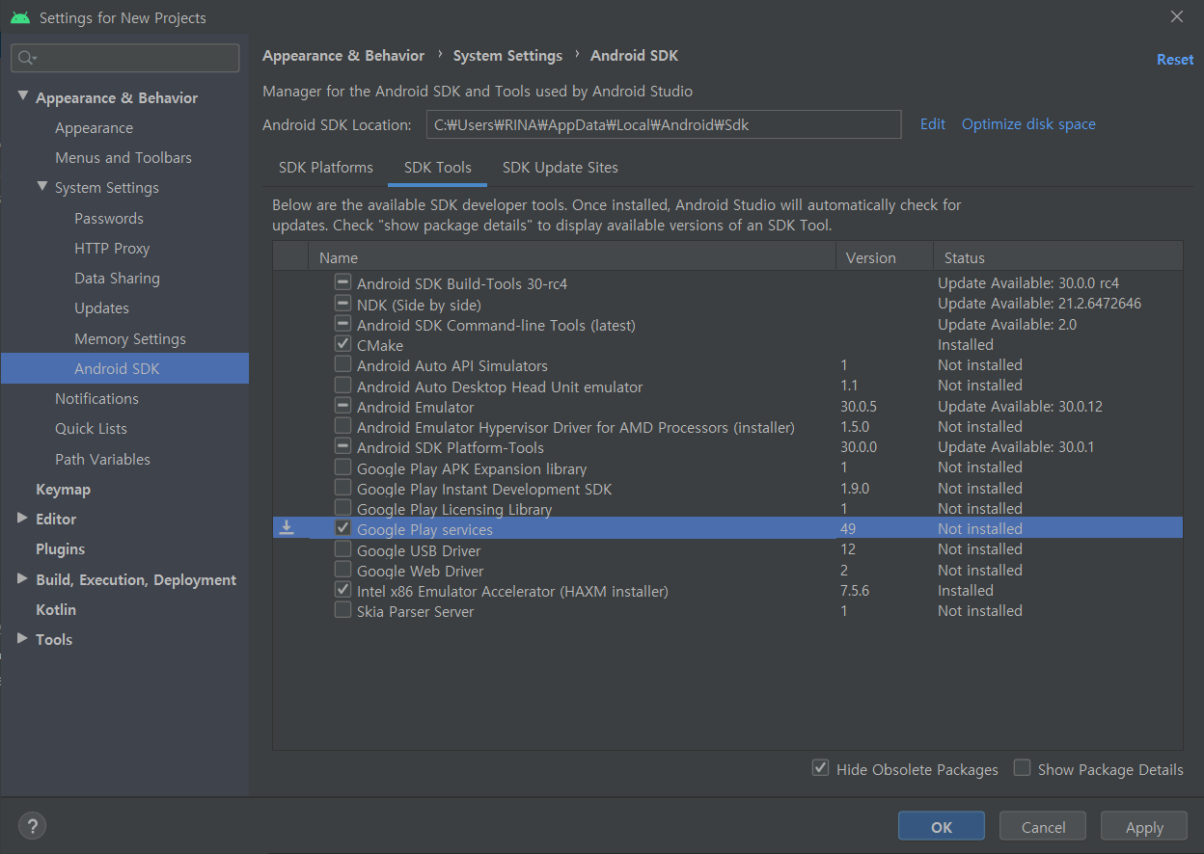This screenshot has height=854, width=1204.
Task: Toggle Android SDK Command-line Tools checkbox
Action: click(342, 324)
